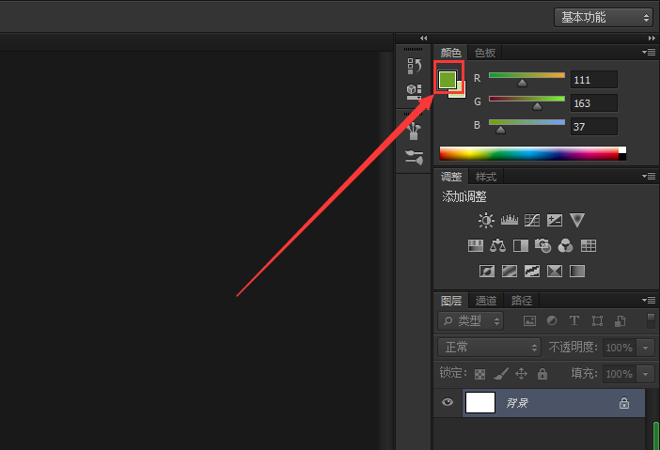Open the 基本功能 workspace dropdown
This screenshot has width=660, height=450.
pos(604,17)
